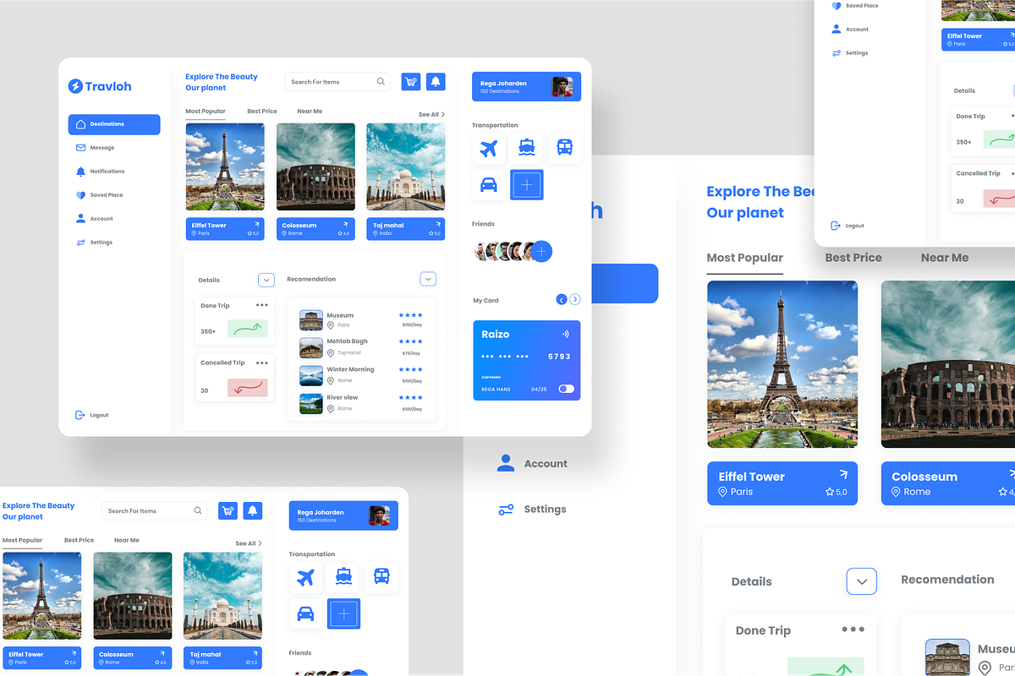
Task: Show previous card in My Card
Action: (x=561, y=299)
